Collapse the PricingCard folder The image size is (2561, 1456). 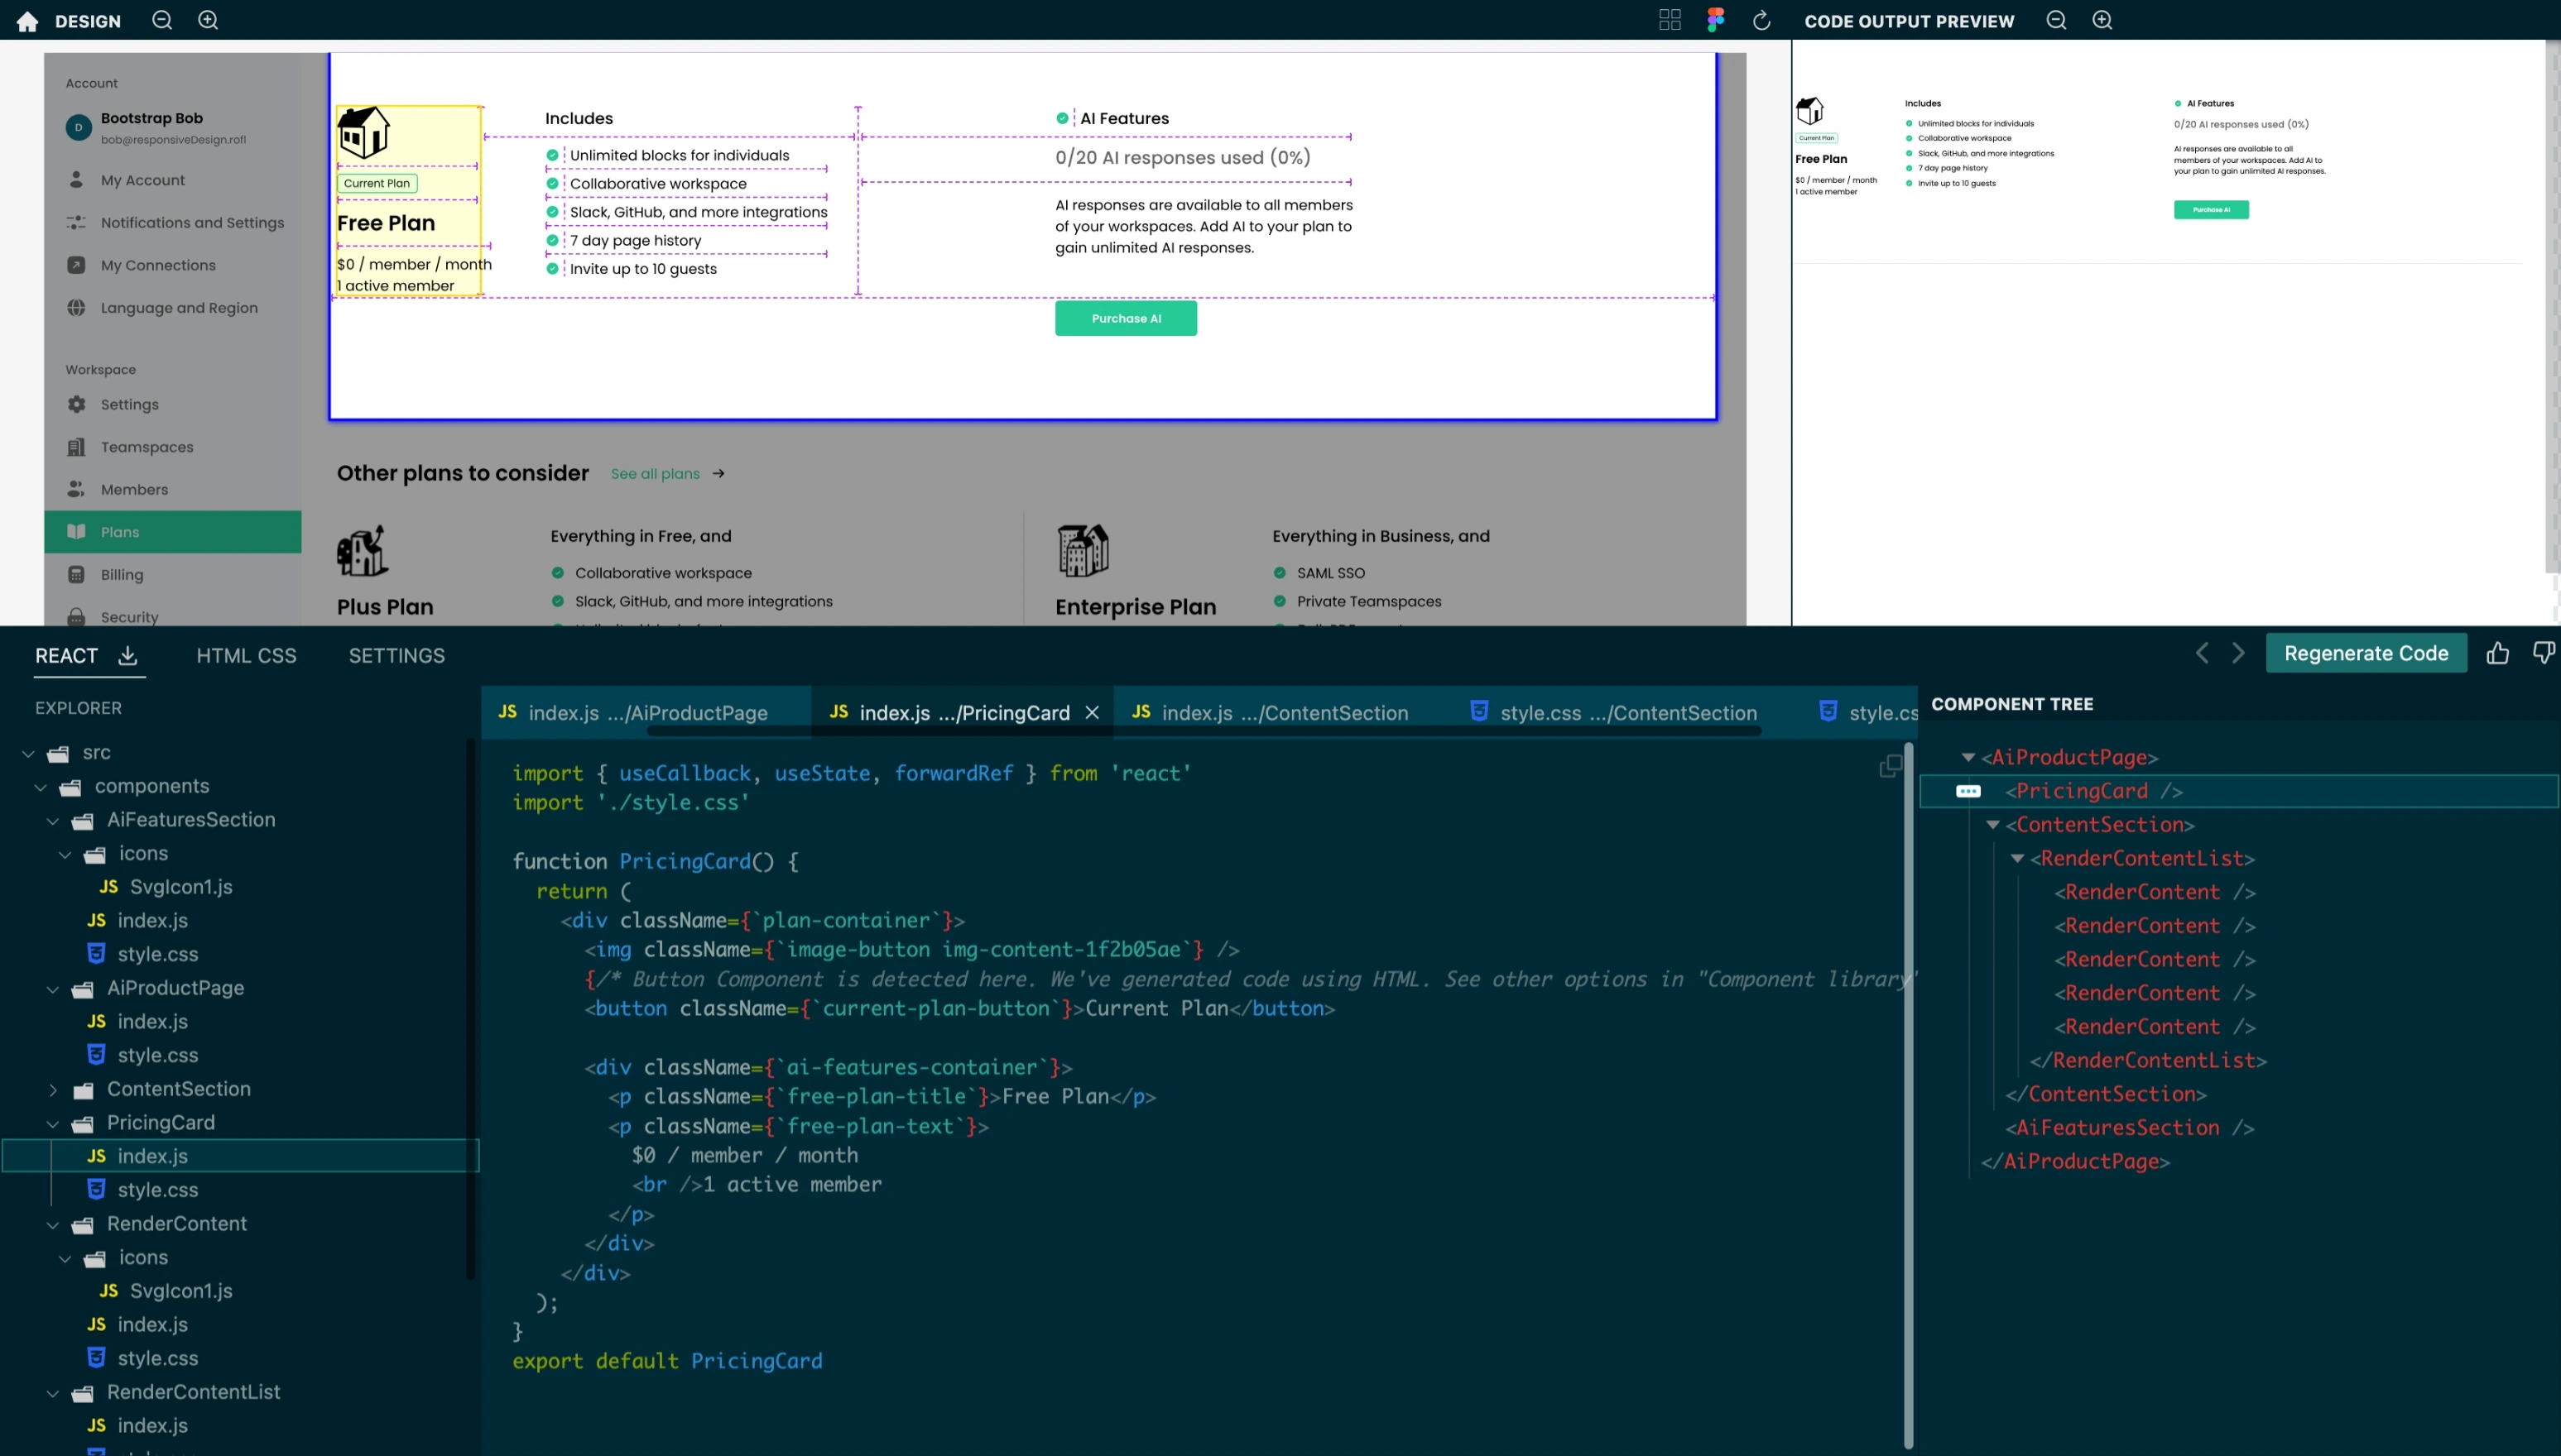(53, 1123)
